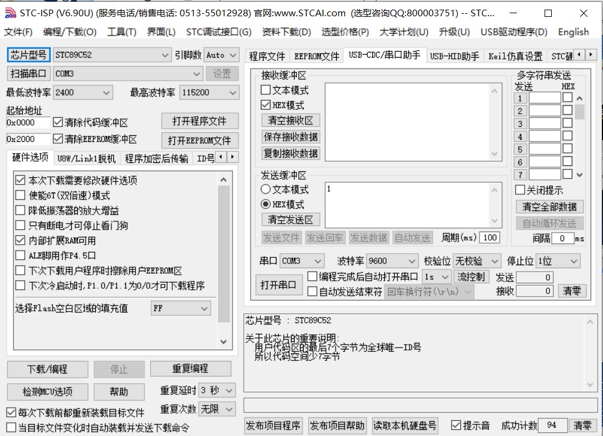603x436 pixels.
Task: Click the start address 0x0000 field
Action: (x=28, y=123)
